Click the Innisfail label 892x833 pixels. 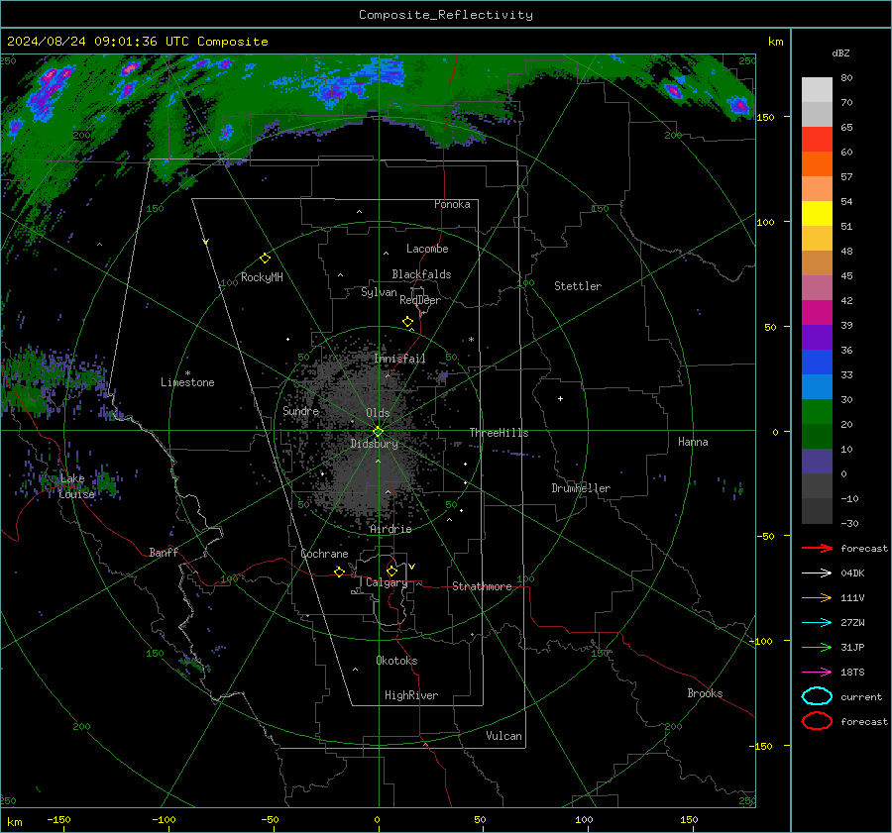400,359
